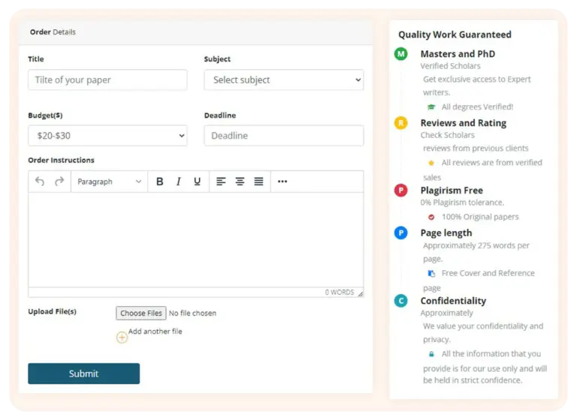
Task: Expand the Budget $20-$30 dropdown
Action: [x=107, y=136]
